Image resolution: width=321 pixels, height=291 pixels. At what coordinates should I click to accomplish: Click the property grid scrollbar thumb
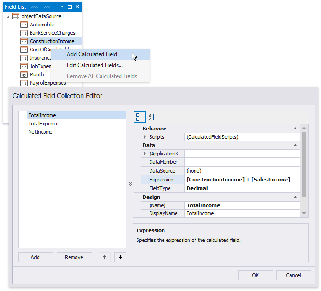(x=304, y=164)
